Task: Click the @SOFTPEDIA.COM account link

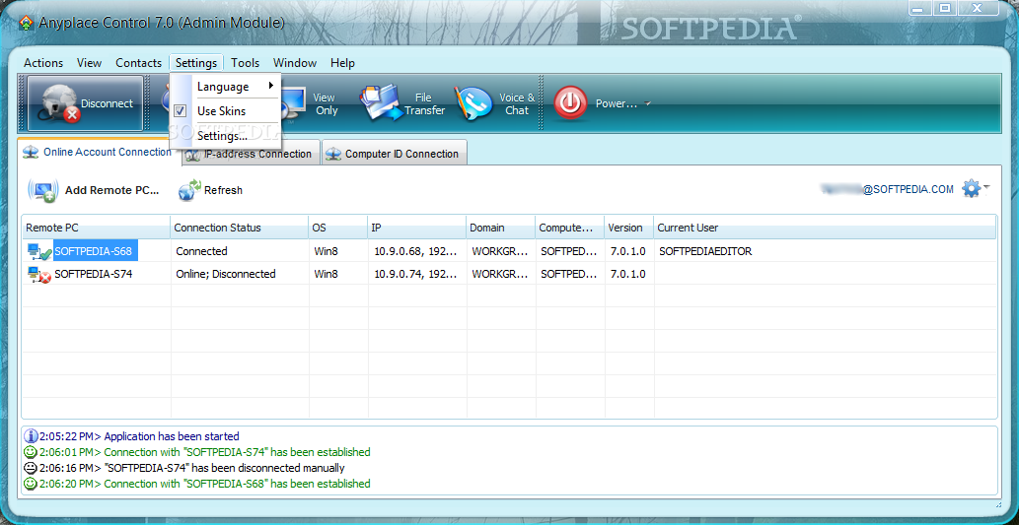Action: tap(888, 189)
